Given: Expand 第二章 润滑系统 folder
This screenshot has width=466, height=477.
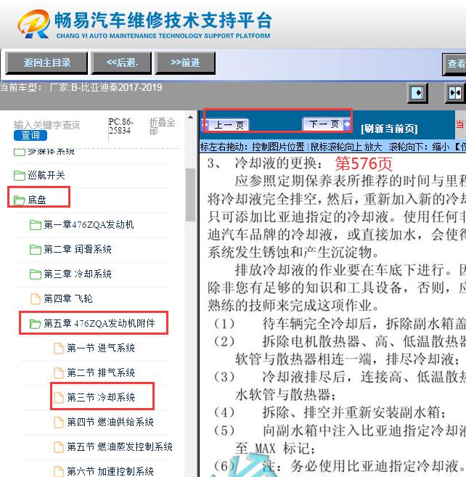Looking at the screenshot, I should [x=78, y=249].
